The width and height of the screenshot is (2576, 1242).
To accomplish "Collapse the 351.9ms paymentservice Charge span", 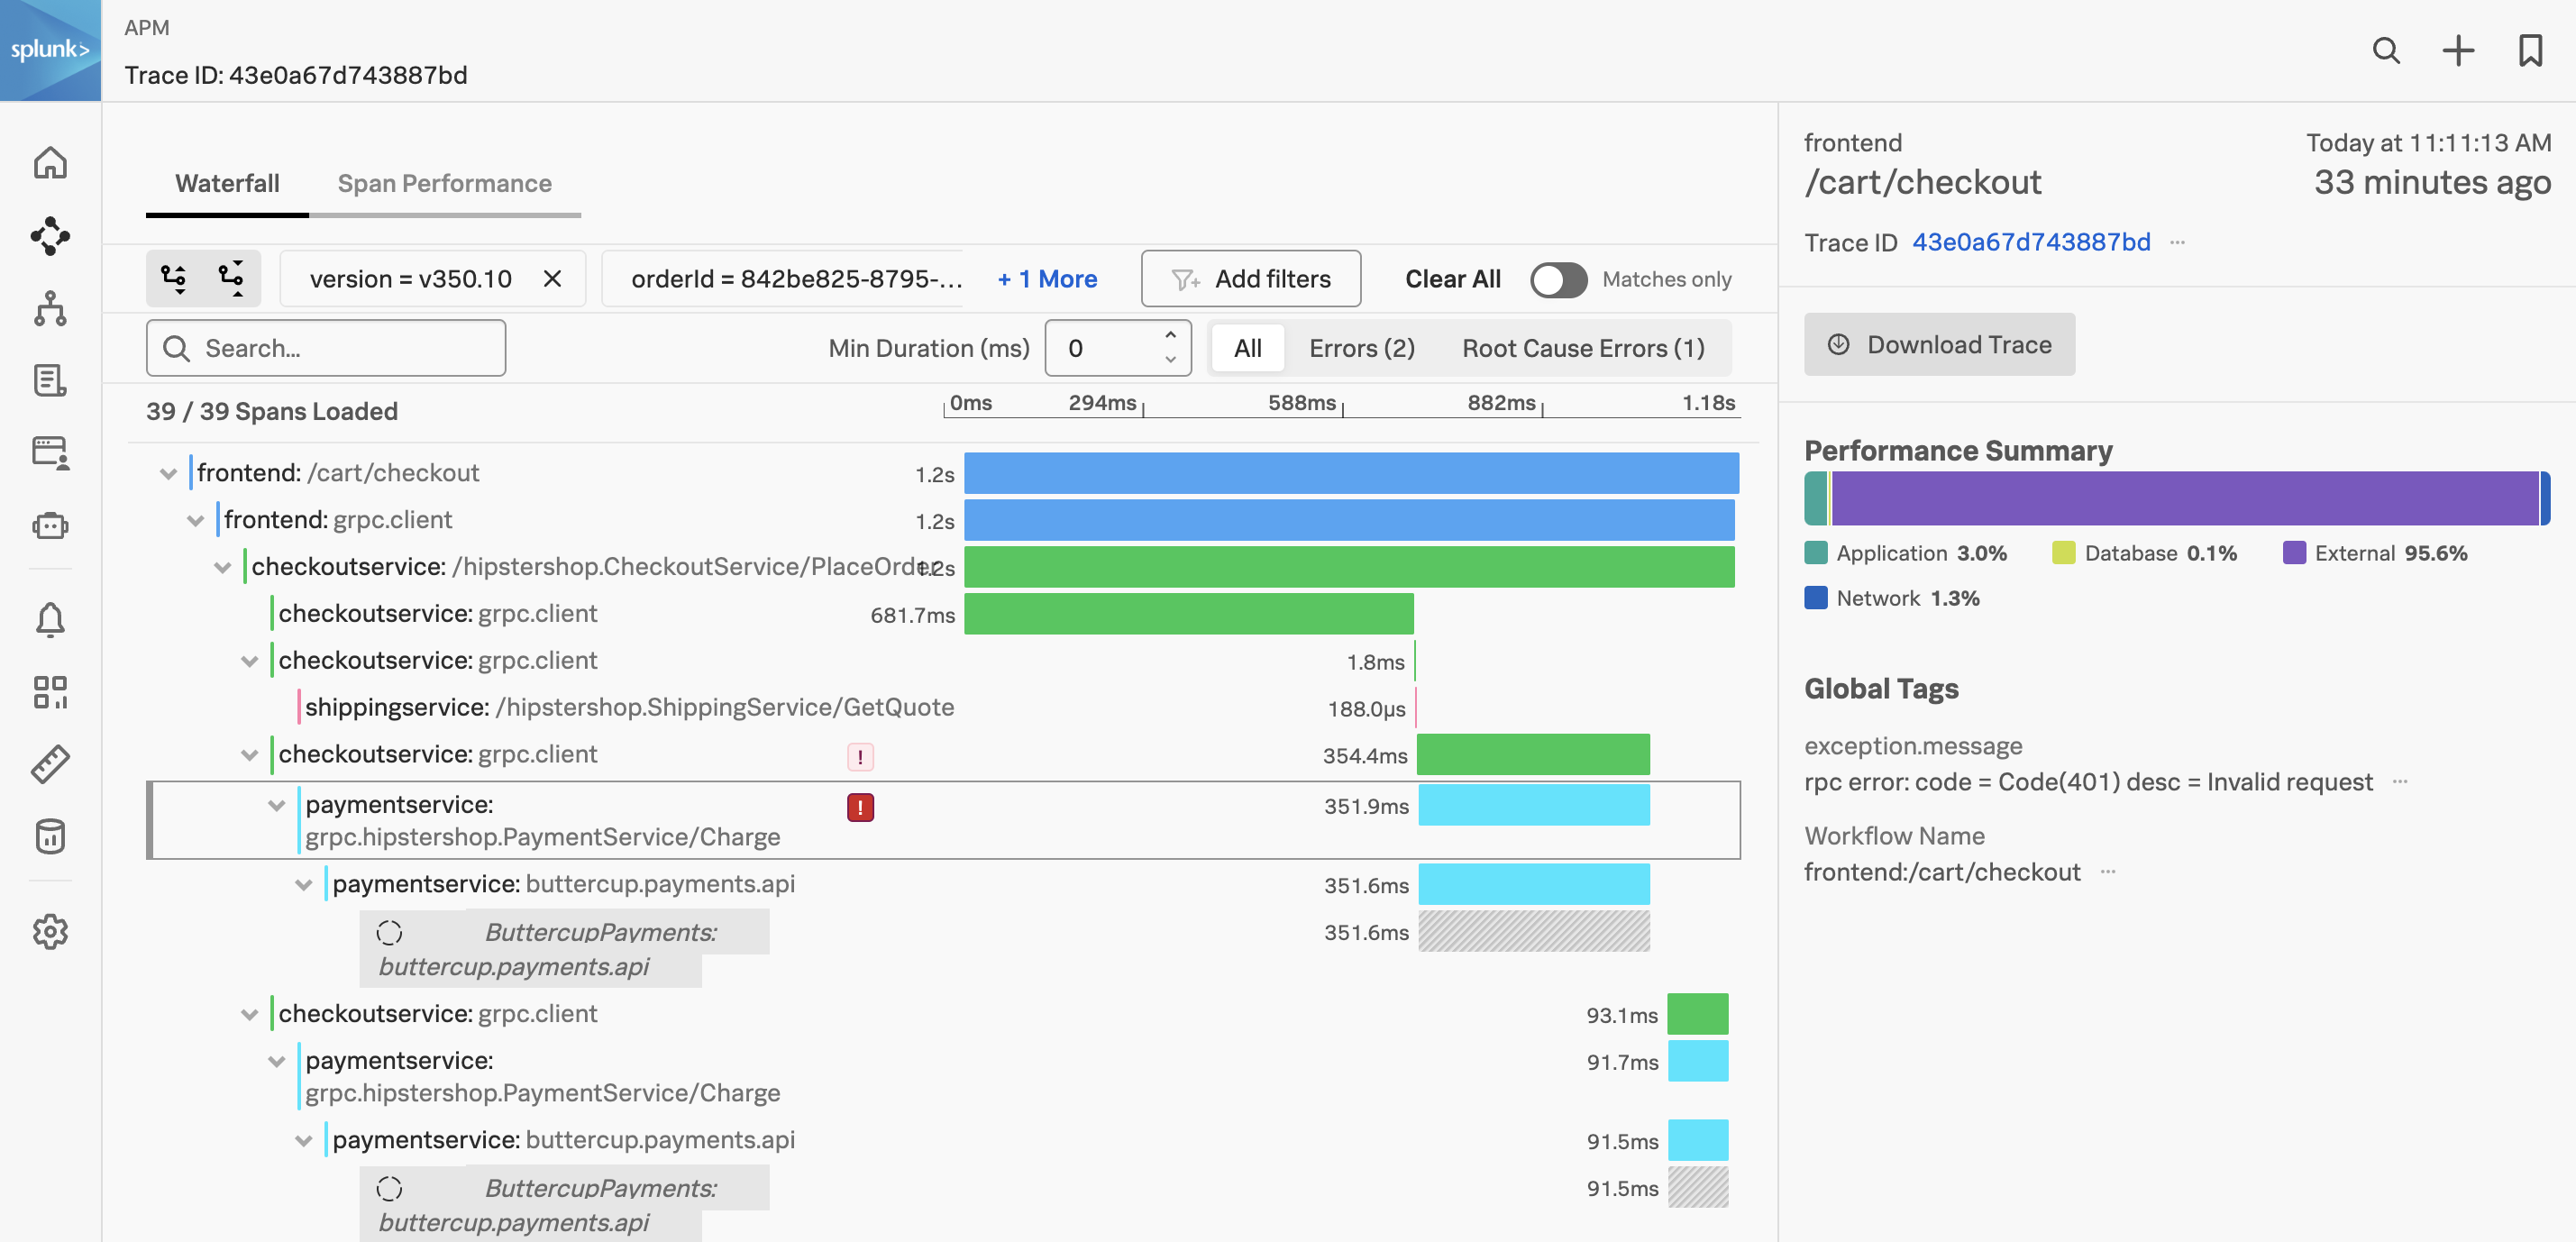I will (276, 805).
